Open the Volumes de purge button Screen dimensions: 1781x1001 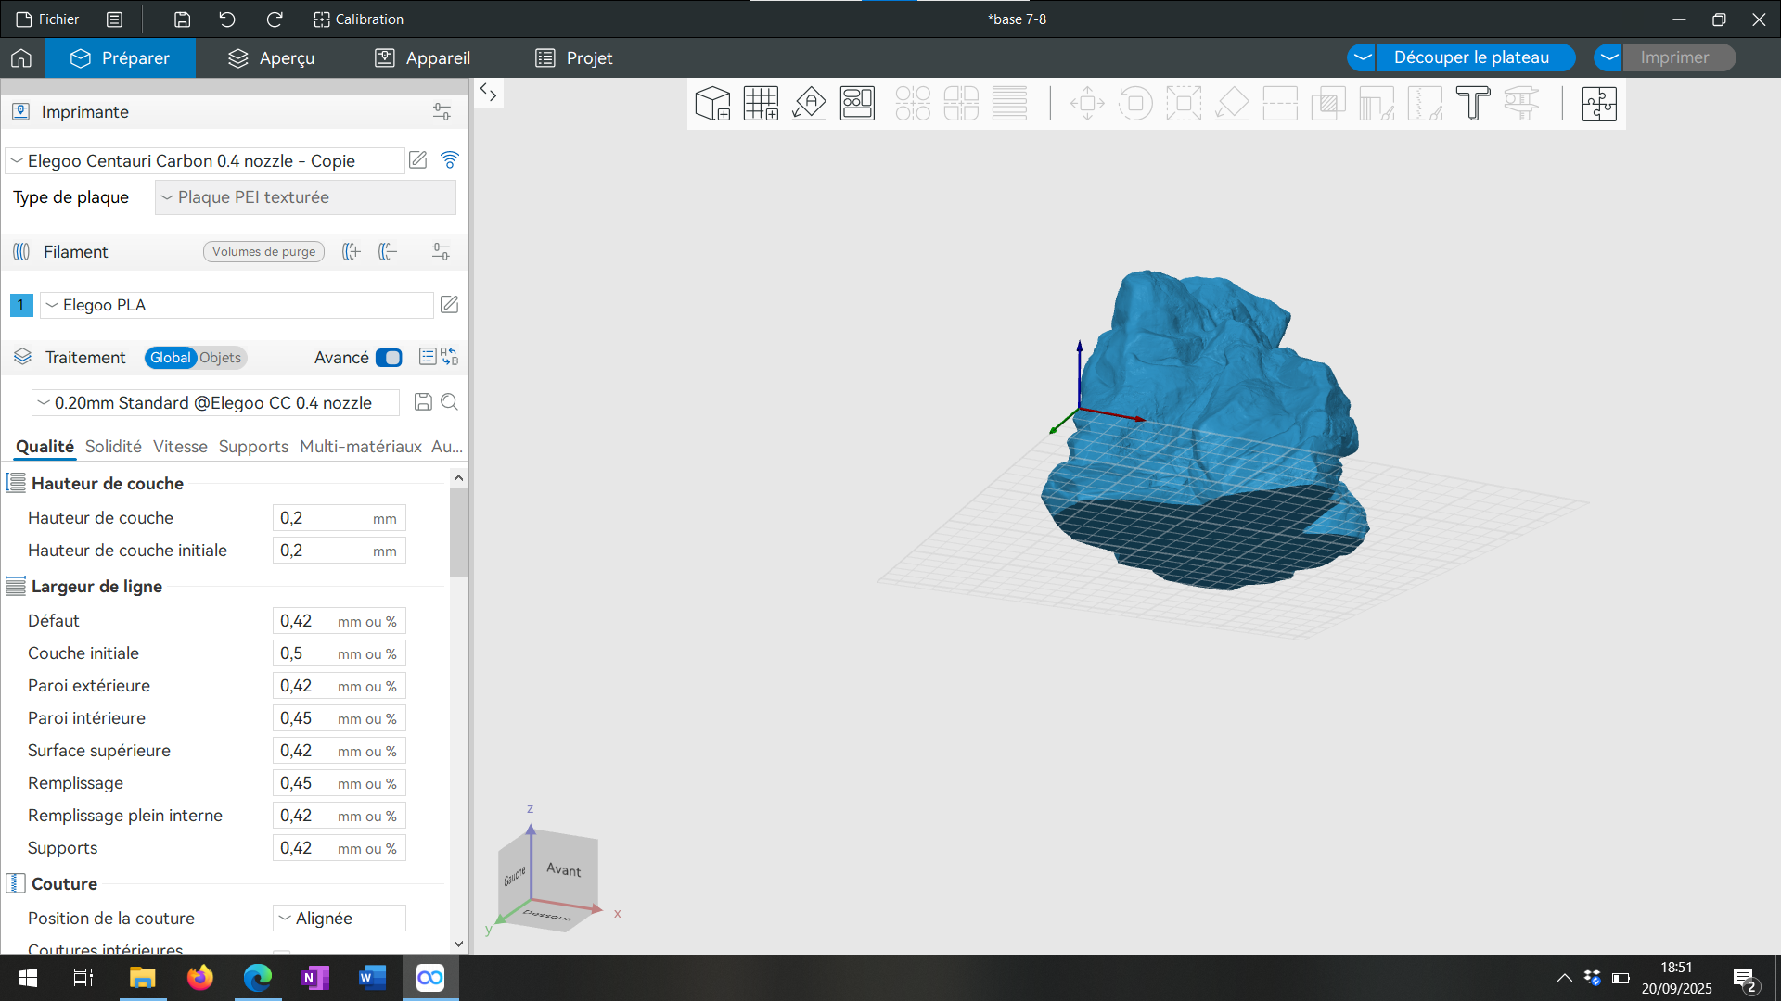coord(263,252)
